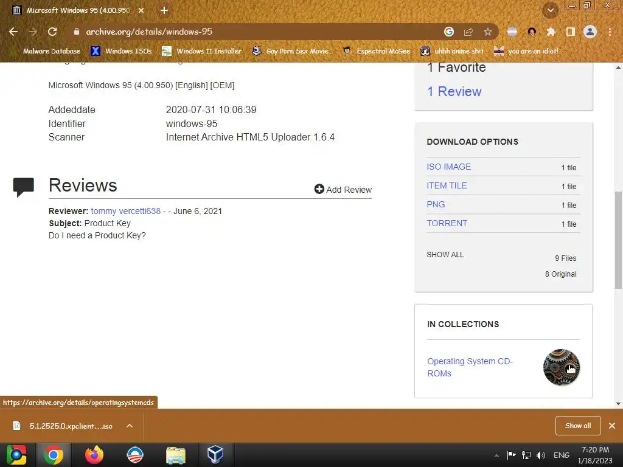The image size is (623, 467).
Task: Click the 7:20 PM clock
Action: click(595, 450)
